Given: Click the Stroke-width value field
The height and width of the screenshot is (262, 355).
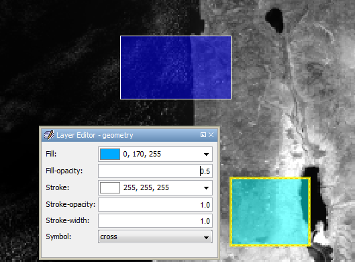Looking at the screenshot, I should pos(155,221).
